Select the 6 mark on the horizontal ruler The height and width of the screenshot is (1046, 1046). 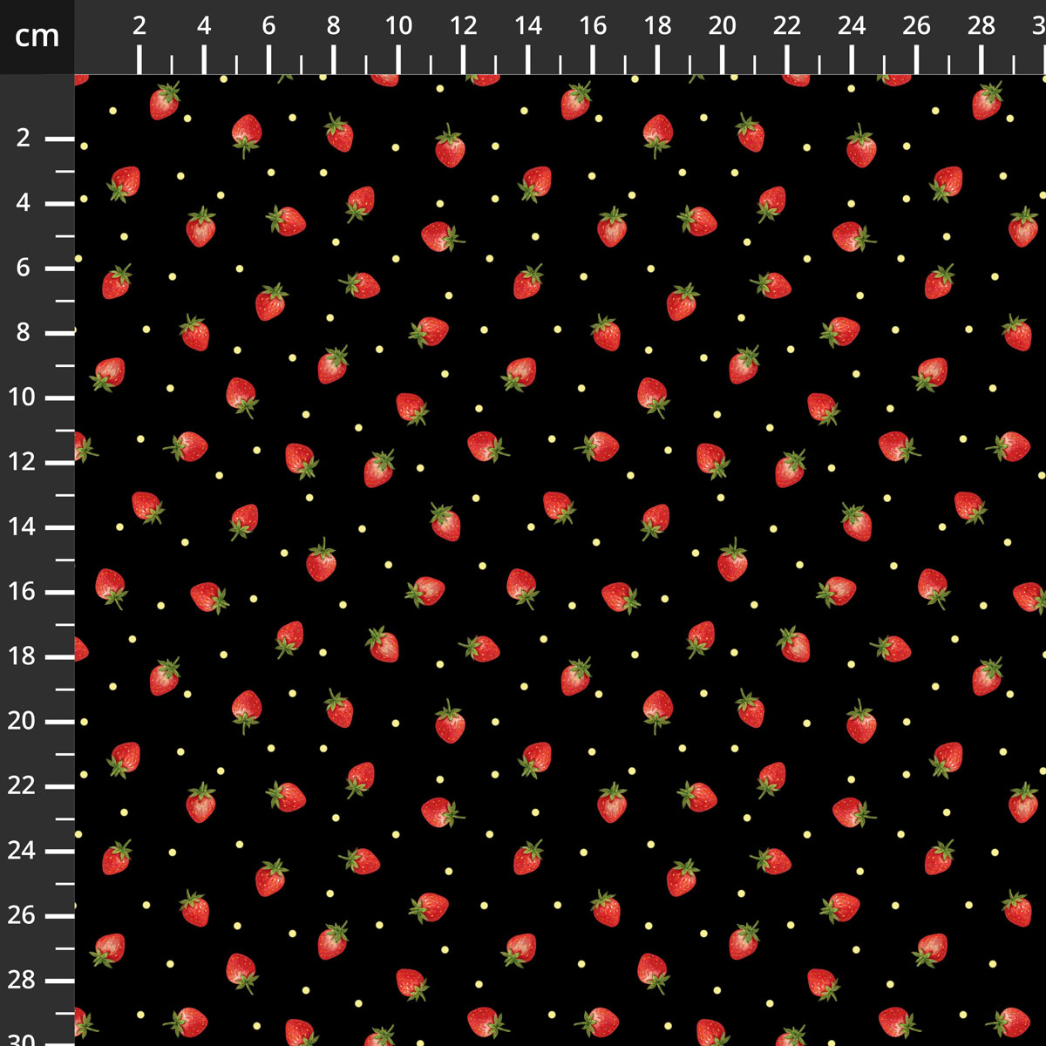tap(268, 26)
